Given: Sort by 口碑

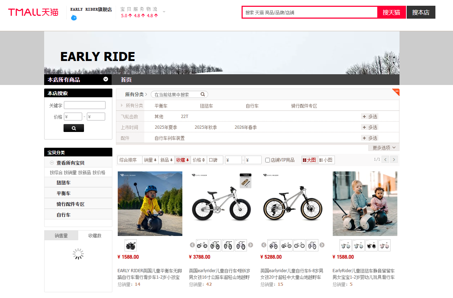Looking at the screenshot, I should (215, 160).
